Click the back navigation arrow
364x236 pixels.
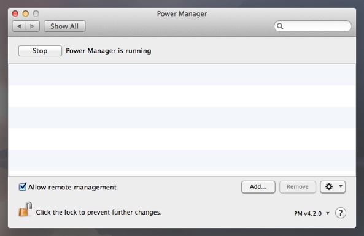click(x=19, y=26)
